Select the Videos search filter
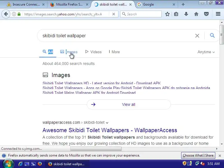This screenshot has width=224, height=168. pyautogui.click(x=93, y=52)
